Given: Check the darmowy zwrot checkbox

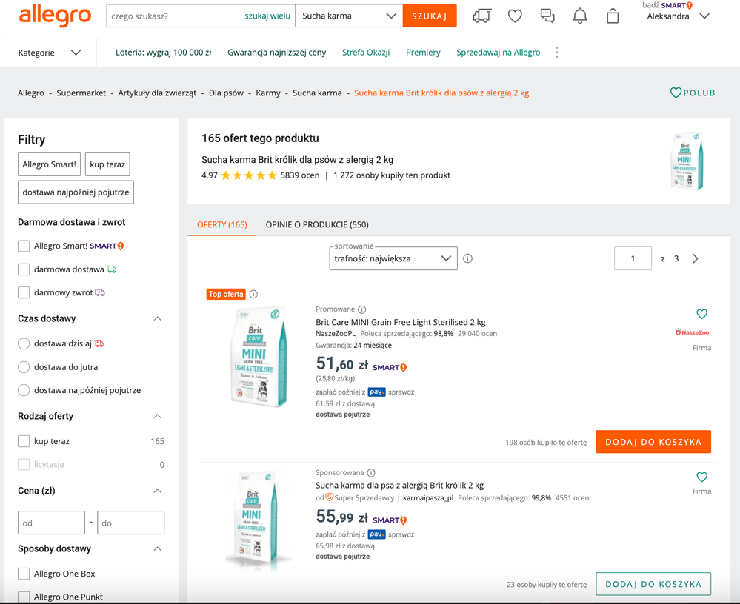Looking at the screenshot, I should point(24,292).
